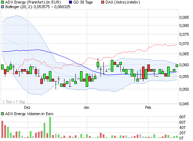This screenshot has height=141, width=193.
Task: Click the red DAX (Xetra) legend swatch
Action: pyautogui.click(x=103, y=2)
